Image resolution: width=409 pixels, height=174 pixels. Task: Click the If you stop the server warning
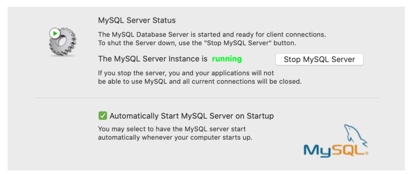(186, 73)
